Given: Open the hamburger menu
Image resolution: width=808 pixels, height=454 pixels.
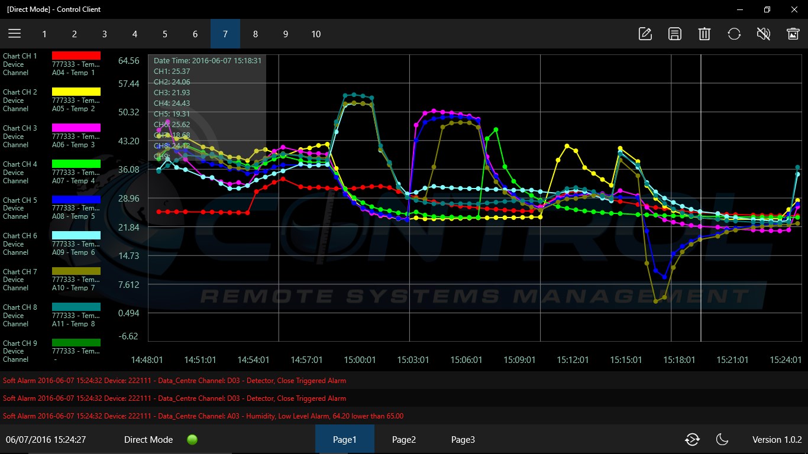Looking at the screenshot, I should (x=15, y=34).
